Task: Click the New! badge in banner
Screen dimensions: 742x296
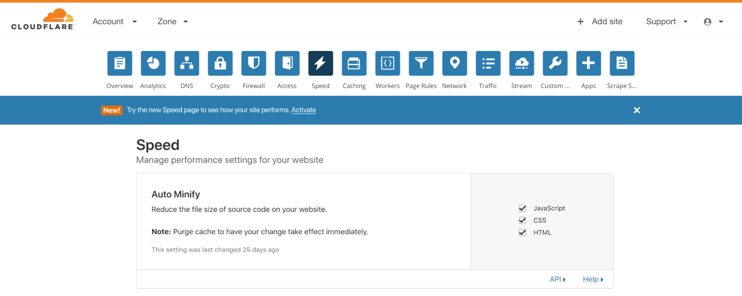Action: coord(112,110)
